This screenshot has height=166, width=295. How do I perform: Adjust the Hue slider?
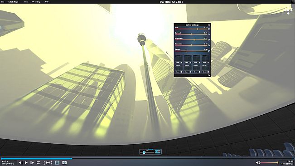point(191,29)
